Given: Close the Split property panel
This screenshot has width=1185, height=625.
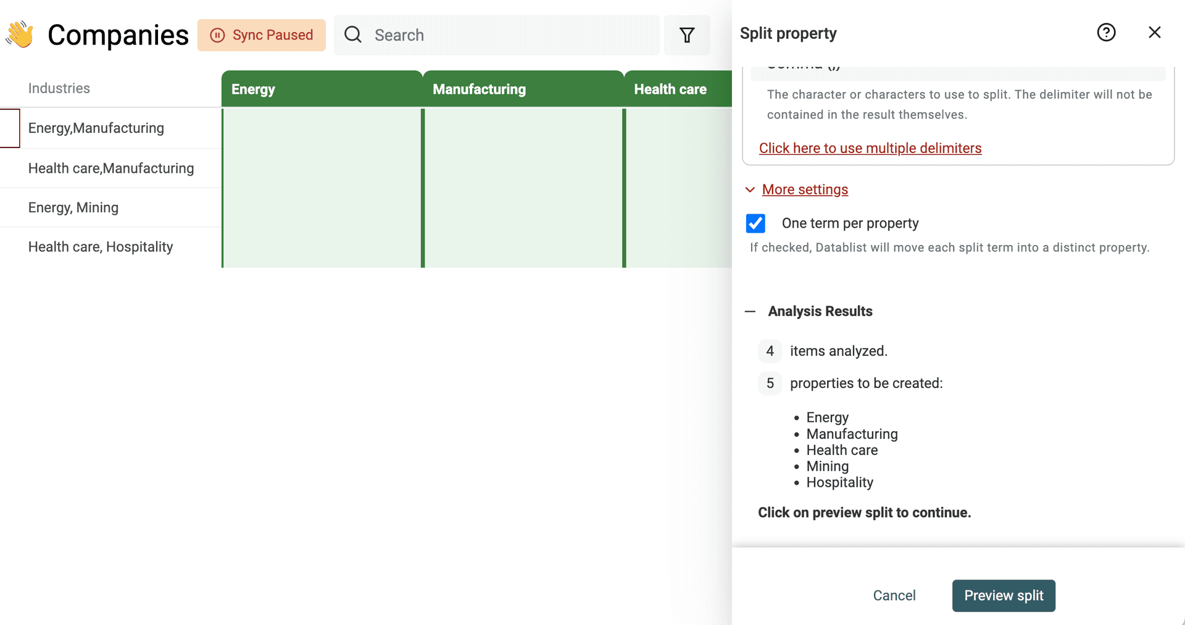Looking at the screenshot, I should [x=1154, y=32].
